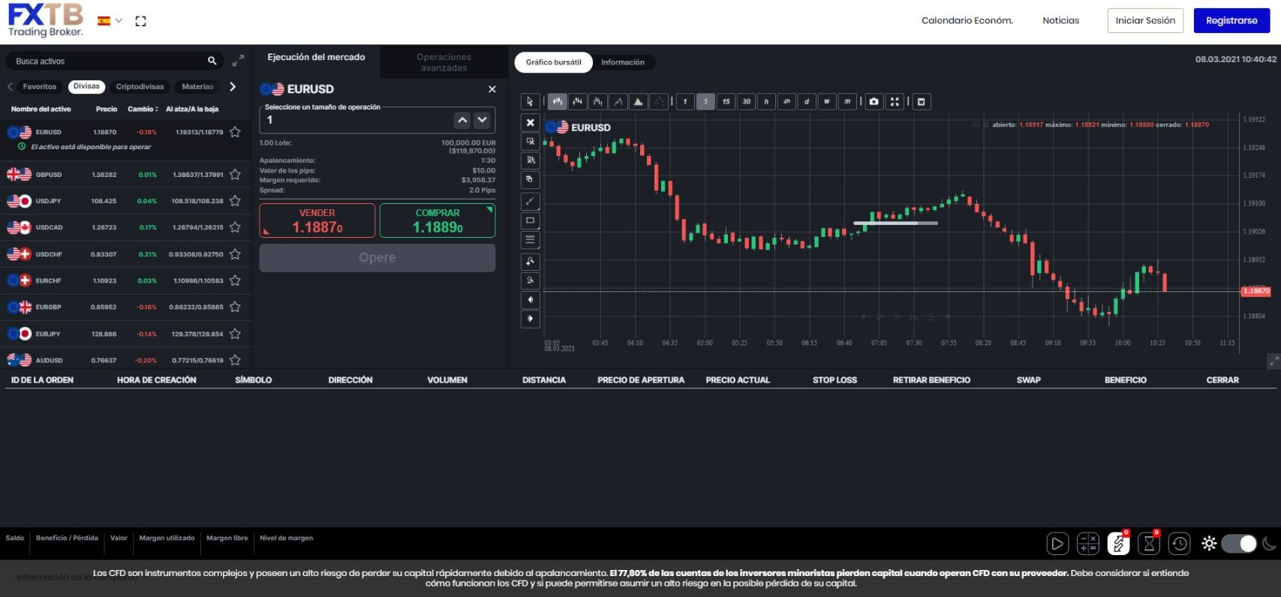Viewport: 1281px width, 597px height.
Task: Shift the chart left with arrow tool
Action: tap(530, 300)
